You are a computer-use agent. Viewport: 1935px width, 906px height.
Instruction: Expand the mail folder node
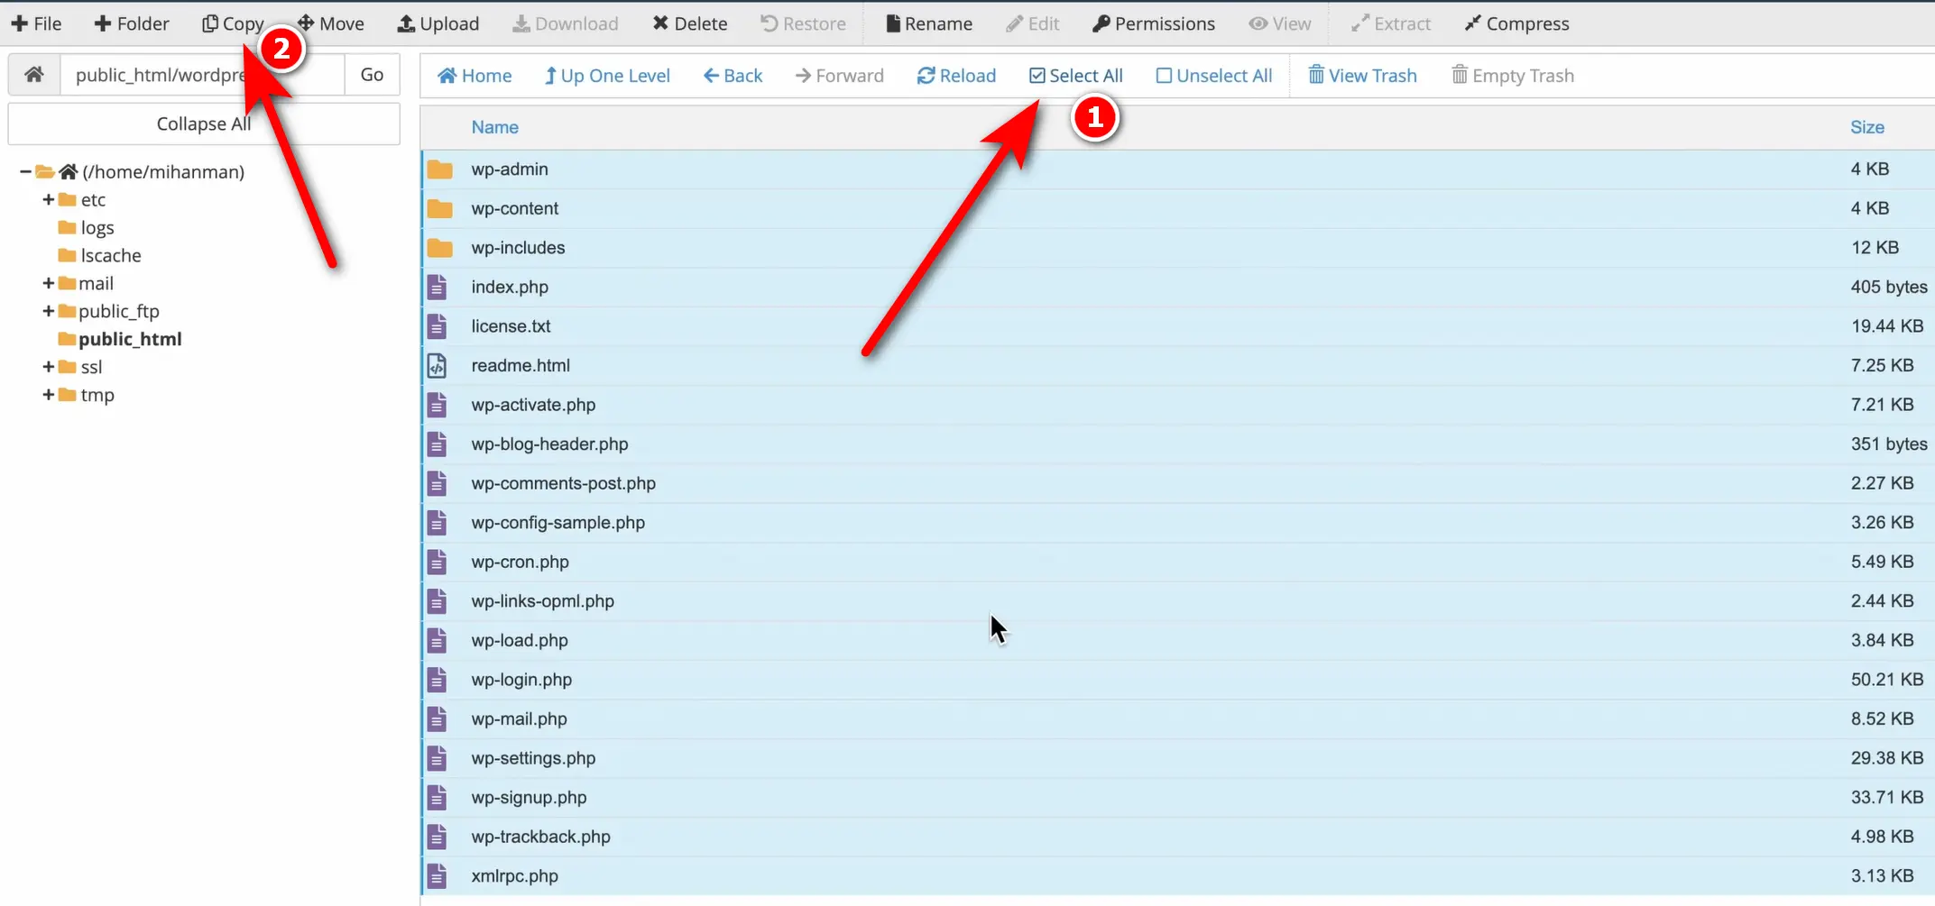tap(48, 283)
